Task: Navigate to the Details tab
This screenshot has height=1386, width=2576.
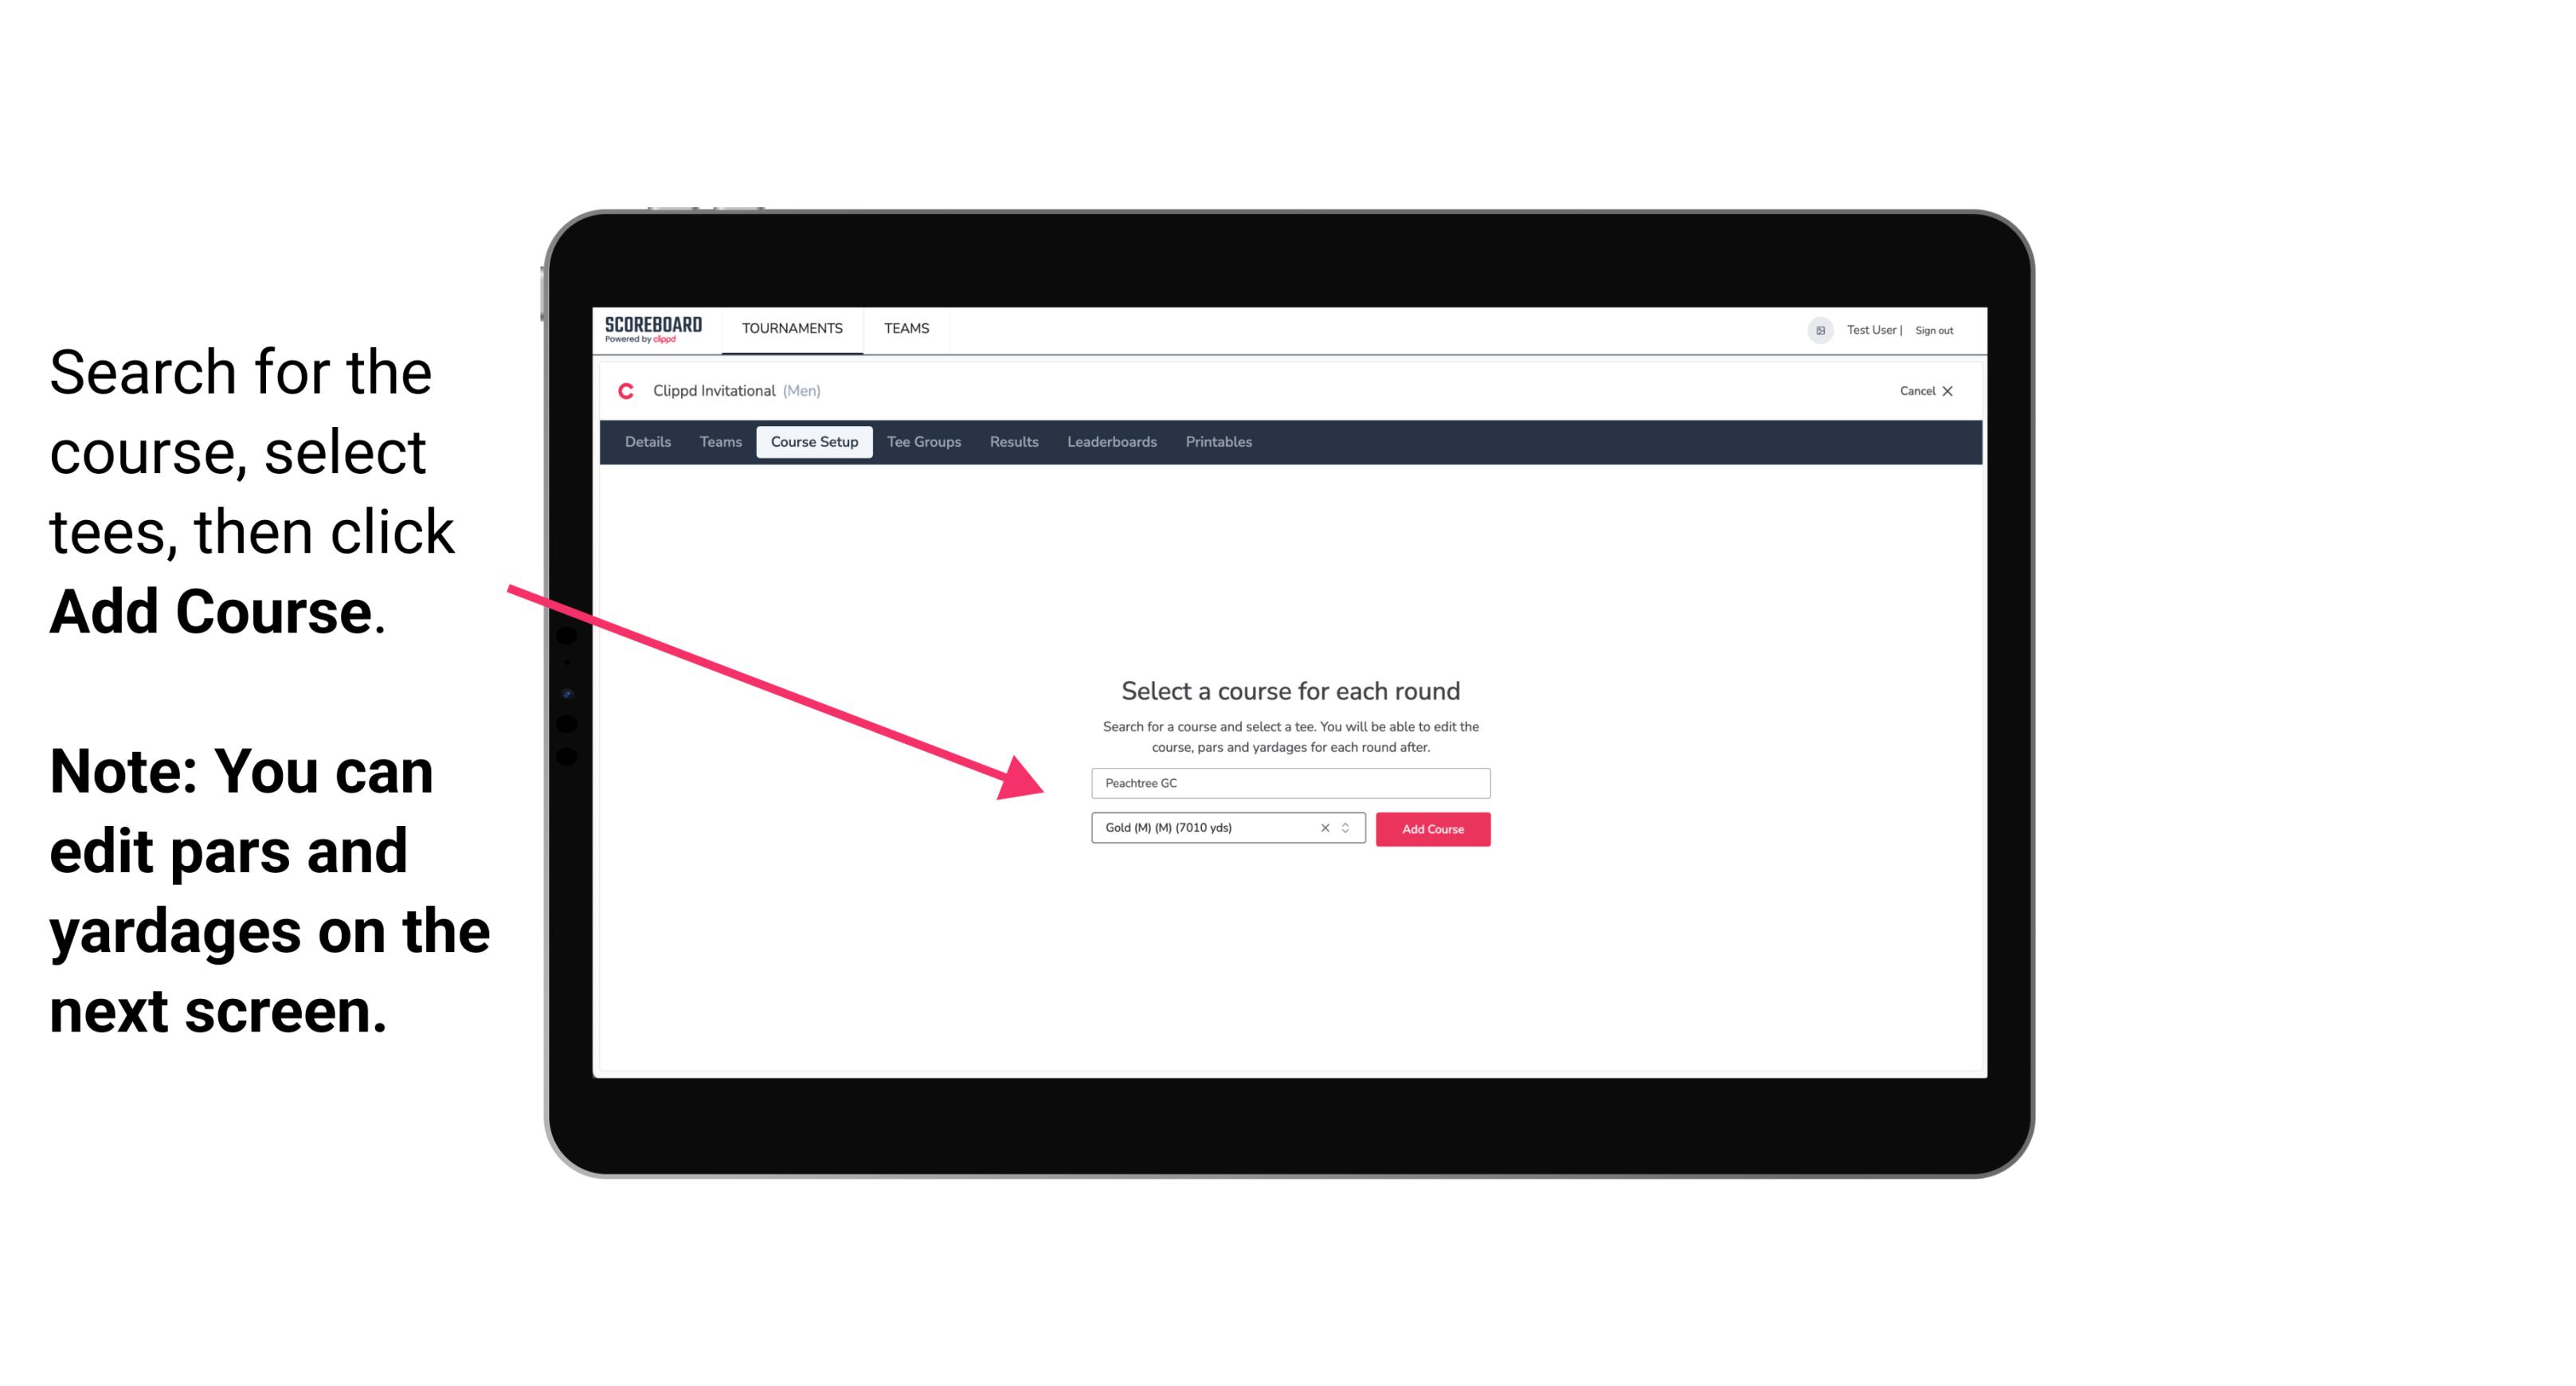Action: 645,442
